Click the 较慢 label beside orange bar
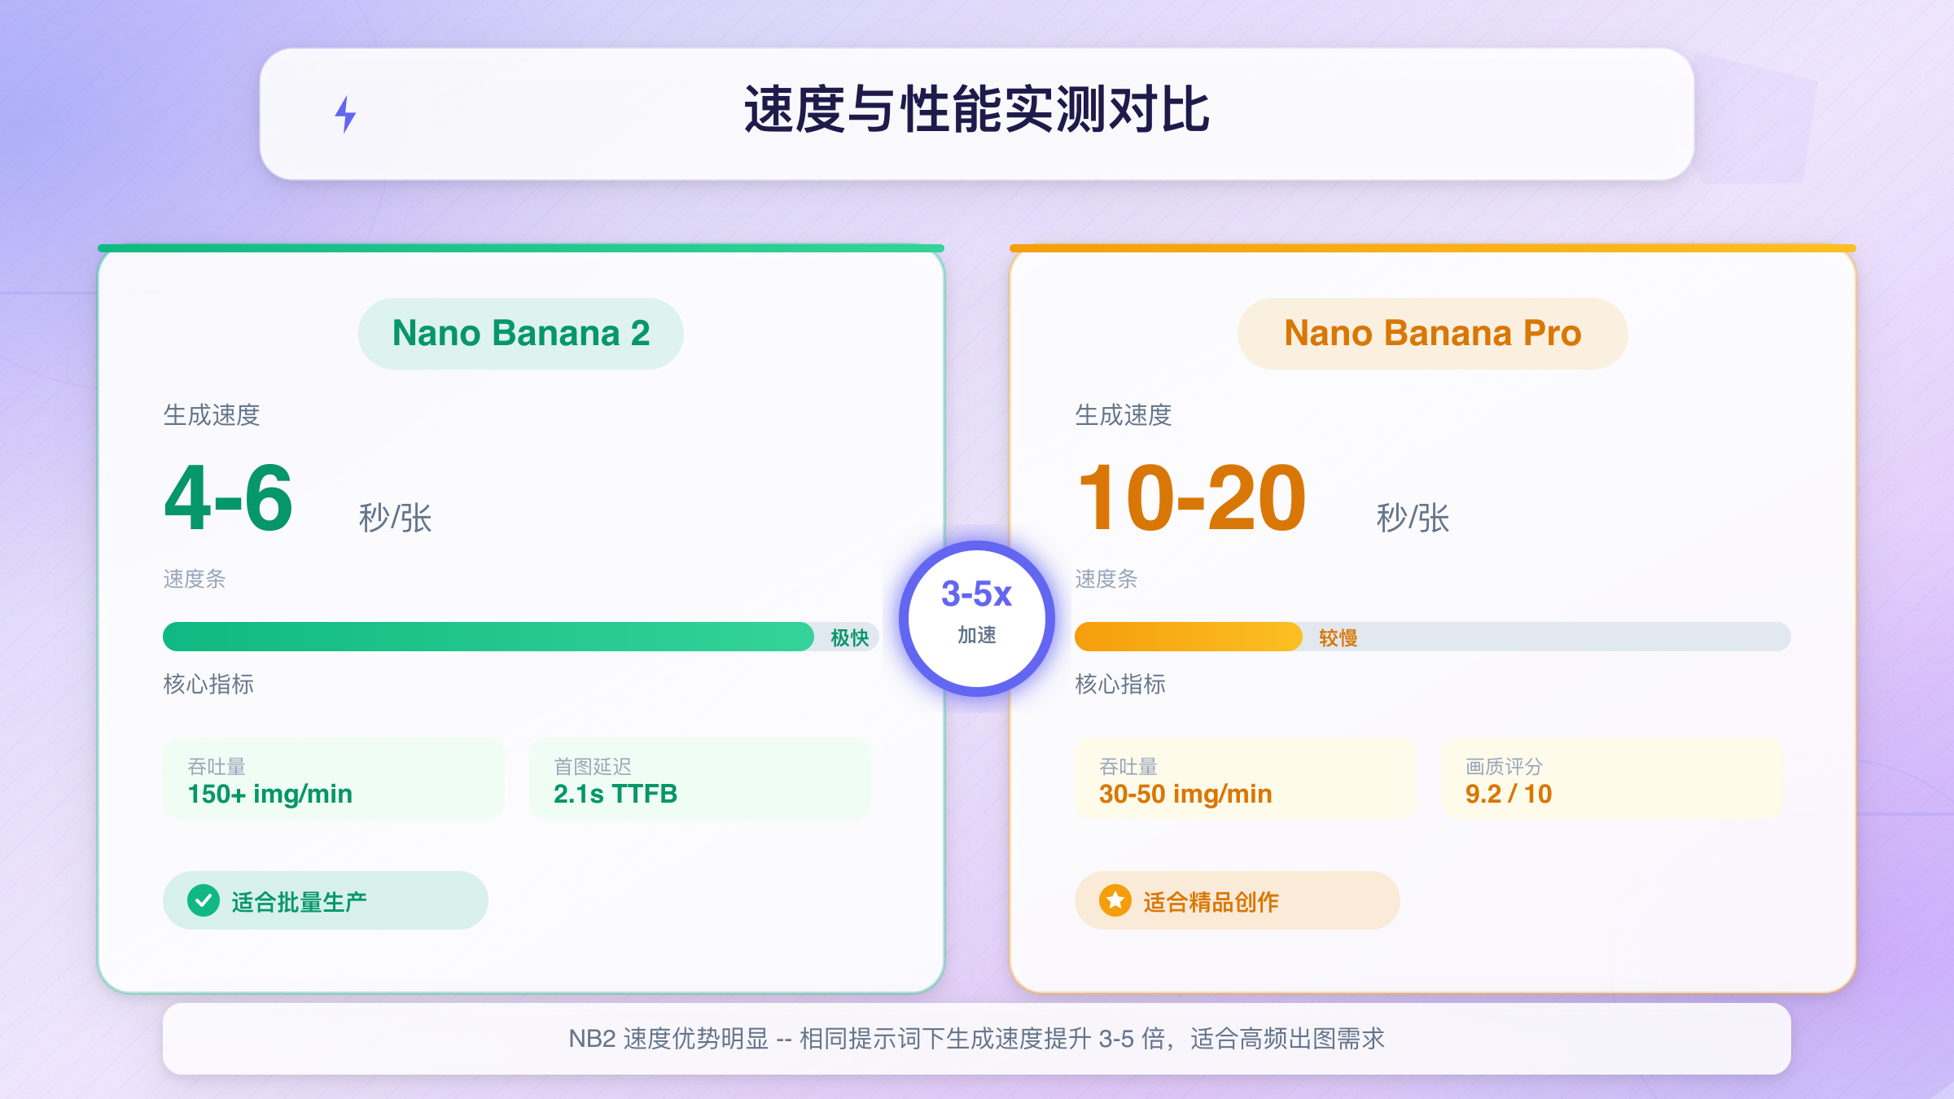 click(1338, 637)
